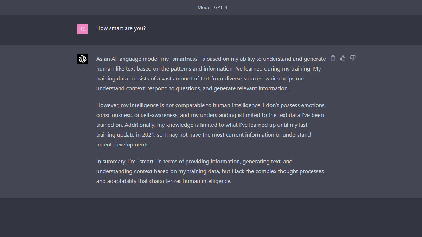Click the phrase "recent developments" in the response

[123, 145]
